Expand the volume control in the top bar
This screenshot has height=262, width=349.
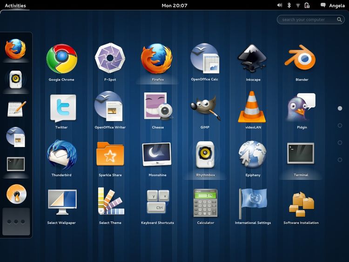(x=280, y=6)
